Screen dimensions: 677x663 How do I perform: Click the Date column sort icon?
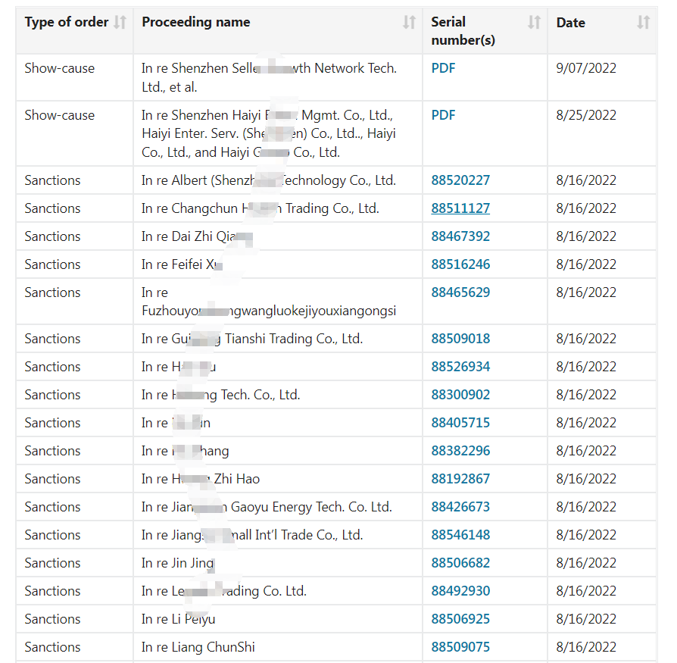coord(643,23)
